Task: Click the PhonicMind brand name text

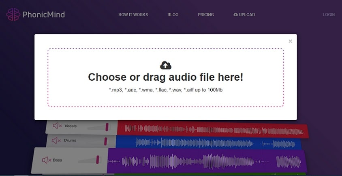Action: coord(44,15)
